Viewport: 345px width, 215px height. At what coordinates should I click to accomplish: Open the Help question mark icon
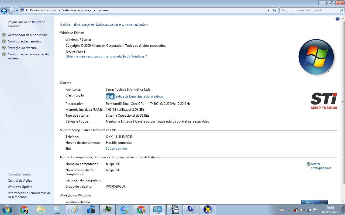click(337, 19)
